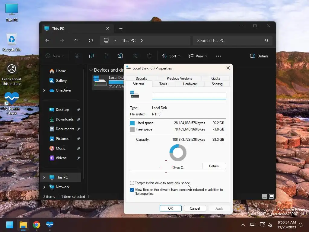Switch to the Tools tab
Image resolution: width=309 pixels, height=232 pixels.
[x=163, y=84]
